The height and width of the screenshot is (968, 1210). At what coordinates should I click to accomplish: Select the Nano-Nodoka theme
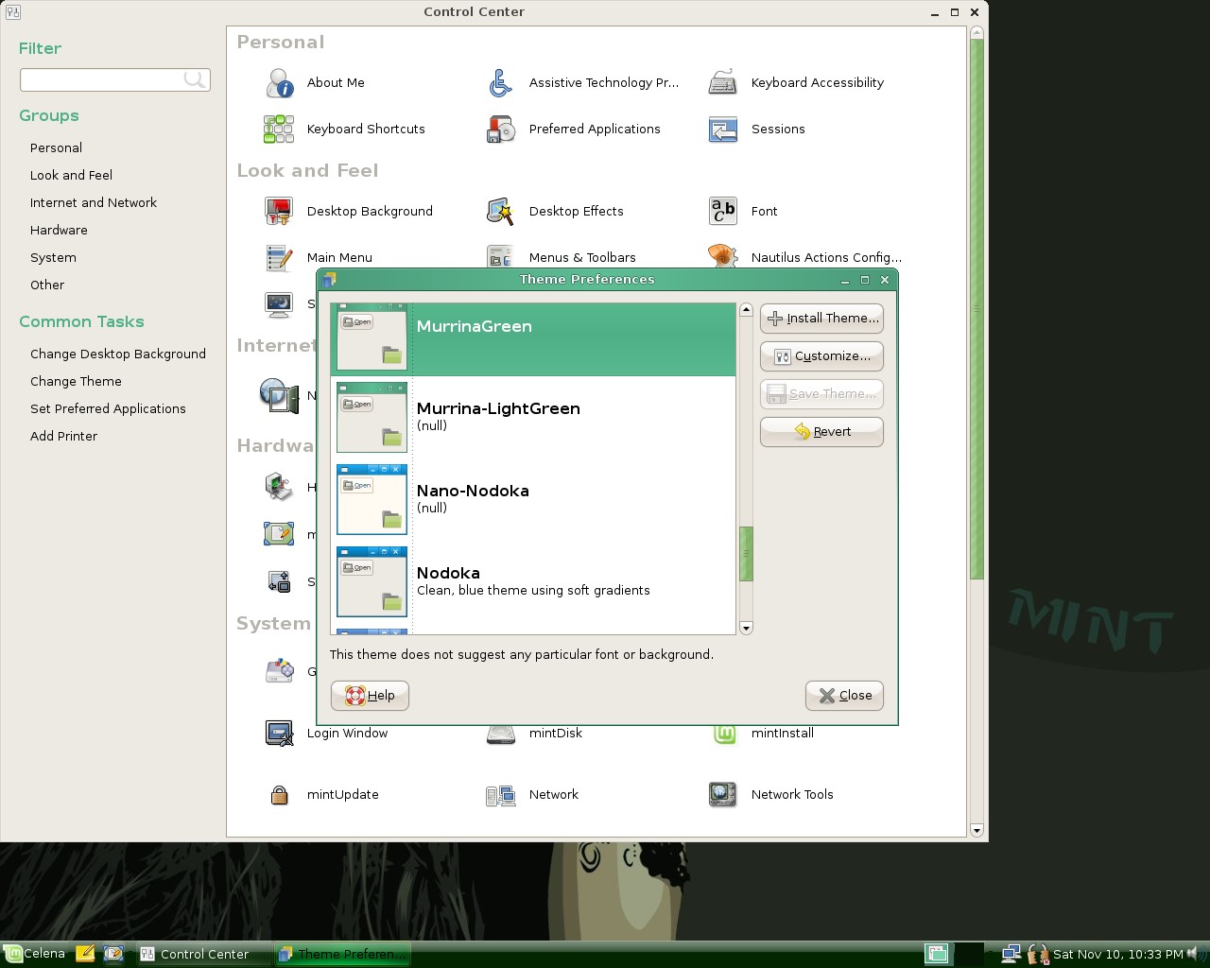click(533, 499)
